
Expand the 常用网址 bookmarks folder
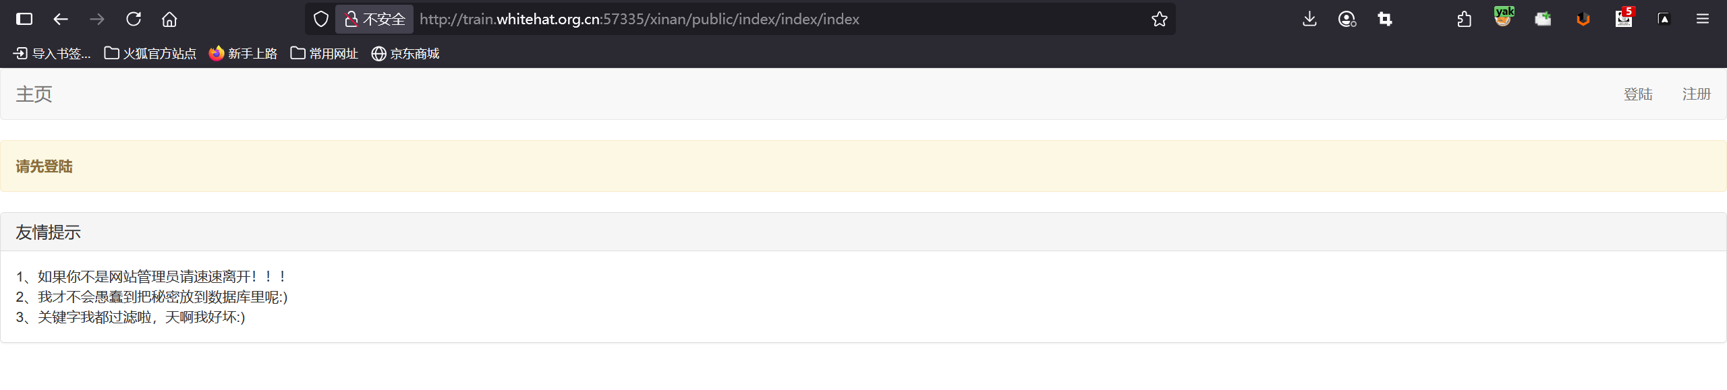(x=324, y=53)
